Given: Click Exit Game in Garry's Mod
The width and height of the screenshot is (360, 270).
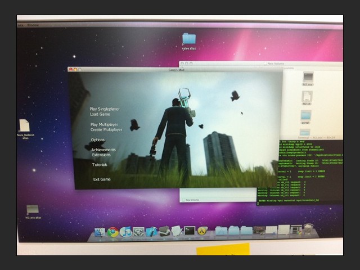Looking at the screenshot, I should [102, 179].
